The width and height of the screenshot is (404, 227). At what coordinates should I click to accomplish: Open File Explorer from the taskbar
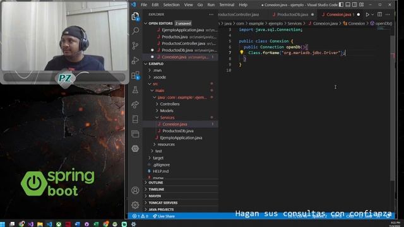point(40,224)
